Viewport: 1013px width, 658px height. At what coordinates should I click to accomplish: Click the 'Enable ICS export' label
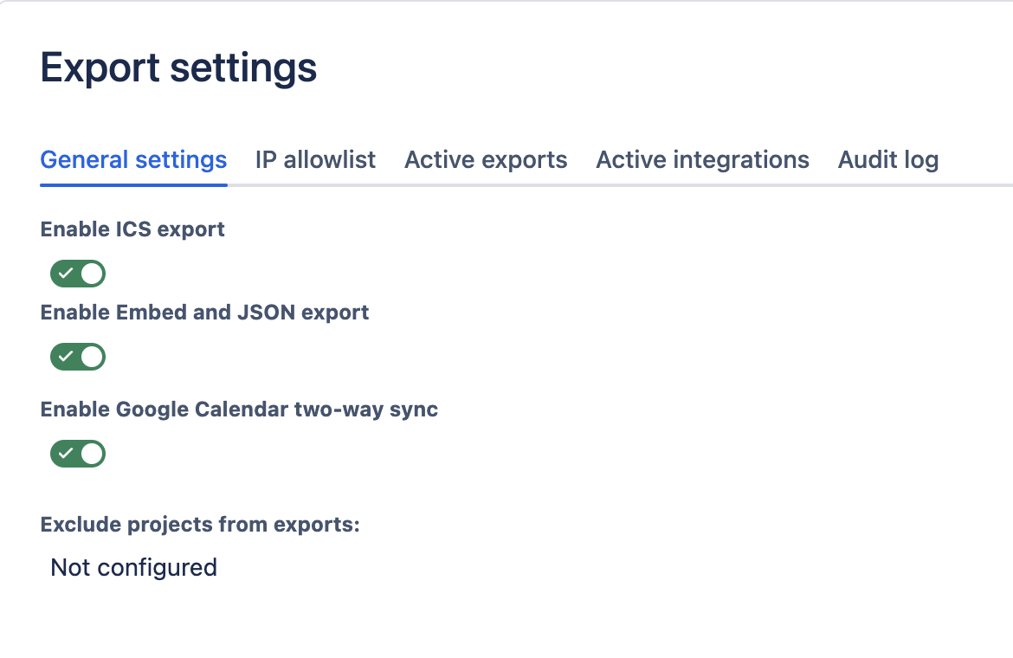tap(132, 229)
